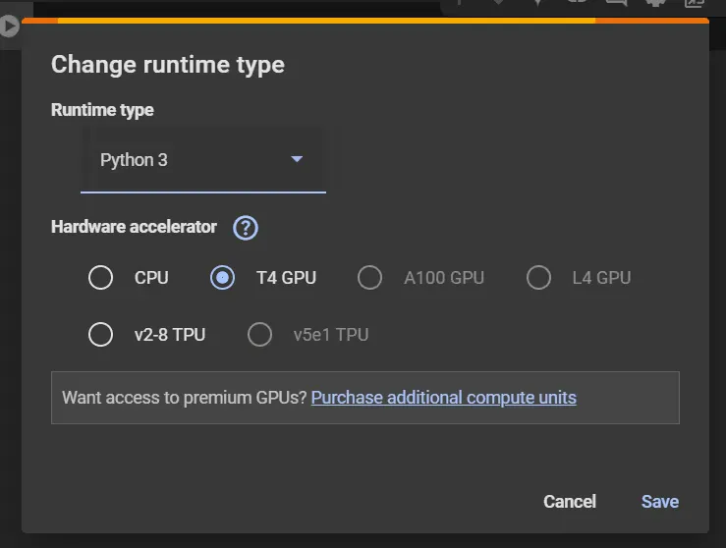Open cell settings gear icon
726x548 pixels.
coord(655,3)
